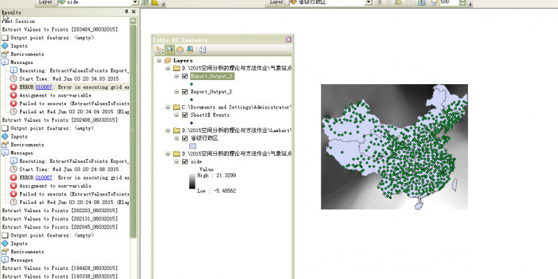Screen dimensions: 558x279
Task: Click the xide black-to-white color ramp
Action: click(193, 181)
